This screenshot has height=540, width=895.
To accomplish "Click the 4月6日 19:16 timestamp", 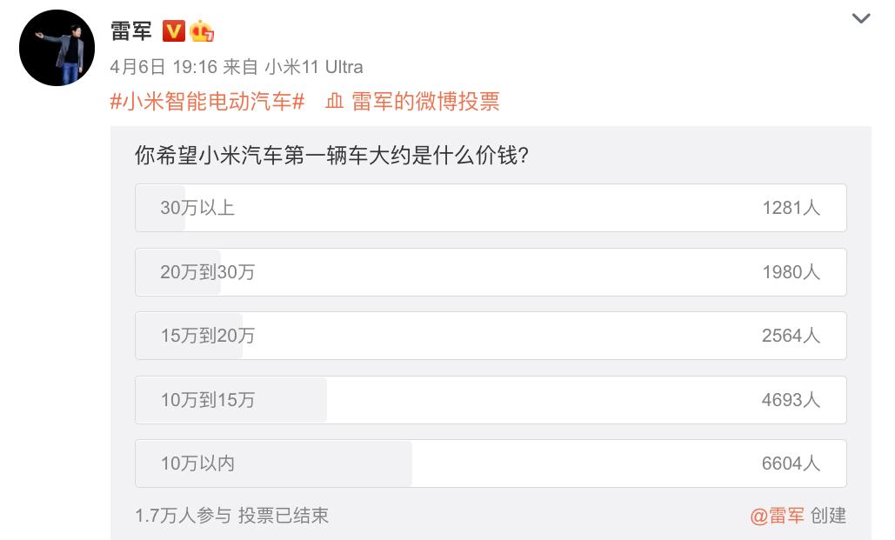I will click(163, 67).
